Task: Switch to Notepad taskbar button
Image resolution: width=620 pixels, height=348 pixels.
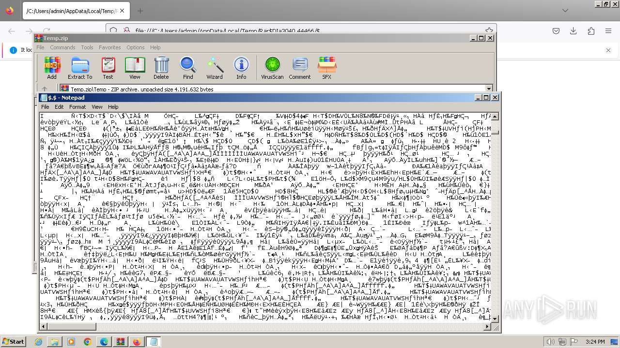Action: (x=154, y=342)
